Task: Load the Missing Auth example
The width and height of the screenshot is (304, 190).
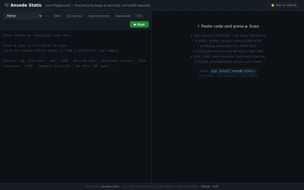Action: point(123,16)
